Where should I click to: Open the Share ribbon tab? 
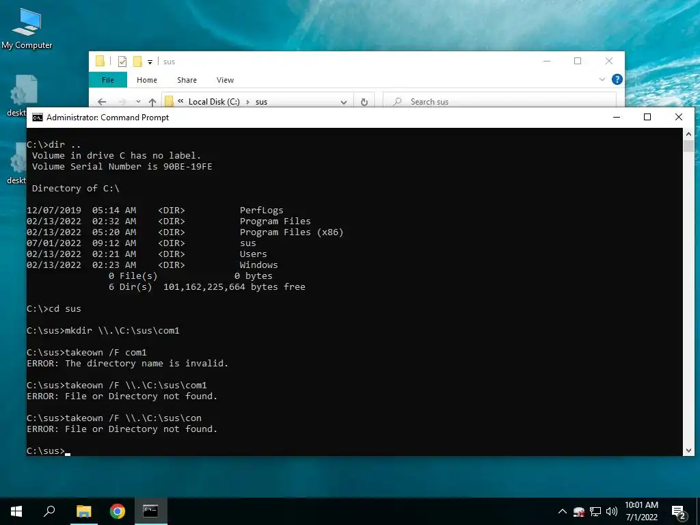[x=187, y=80]
